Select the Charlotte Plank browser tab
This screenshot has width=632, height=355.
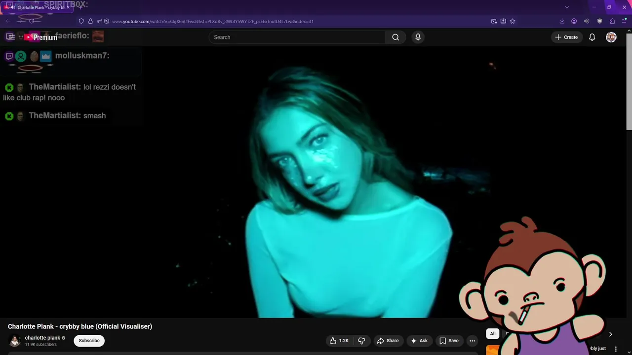[38, 7]
